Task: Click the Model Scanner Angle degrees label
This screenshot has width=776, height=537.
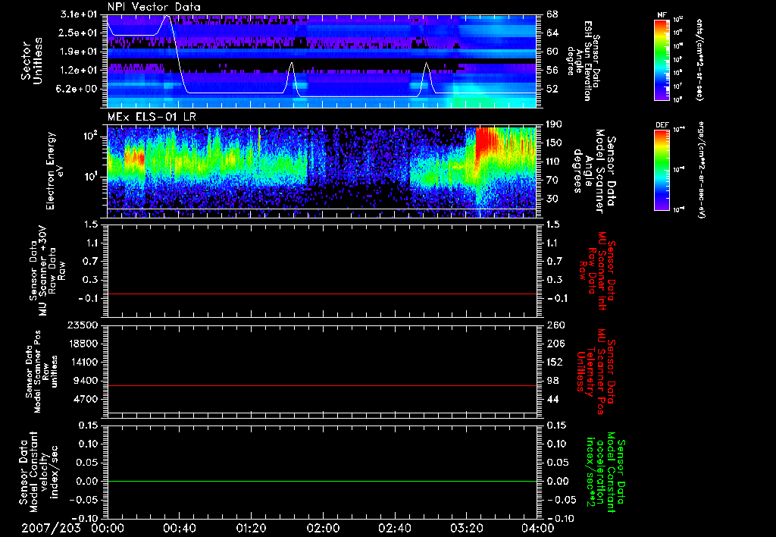Action: (x=594, y=171)
